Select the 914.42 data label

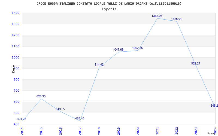99,64
